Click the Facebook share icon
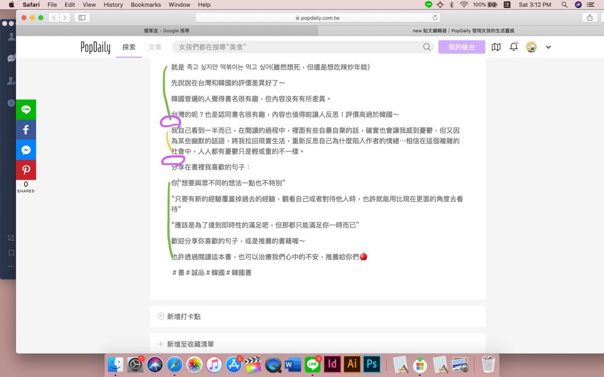 (x=26, y=130)
